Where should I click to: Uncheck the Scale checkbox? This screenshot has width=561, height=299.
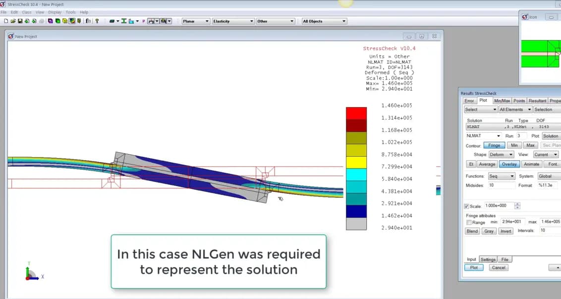click(465, 205)
